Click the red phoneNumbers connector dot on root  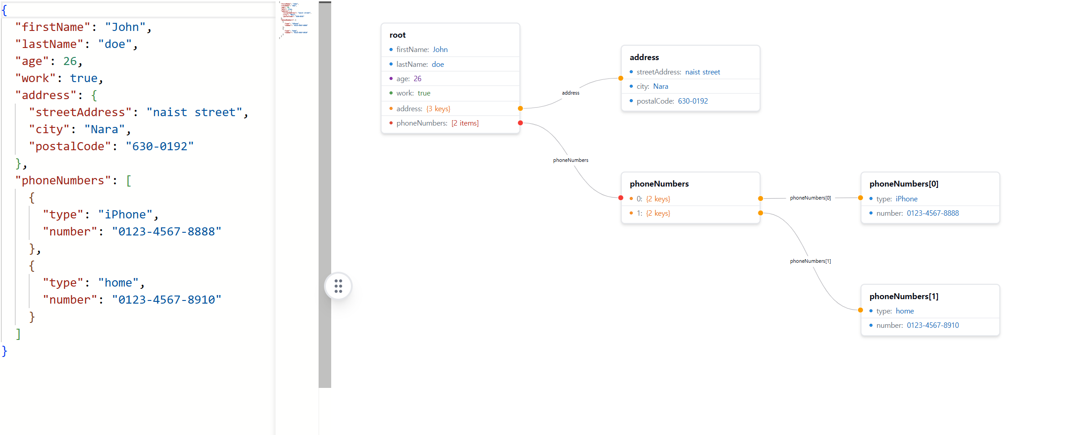tap(520, 123)
